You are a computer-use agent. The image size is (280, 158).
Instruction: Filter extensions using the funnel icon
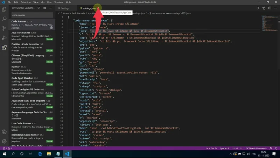click(40, 8)
